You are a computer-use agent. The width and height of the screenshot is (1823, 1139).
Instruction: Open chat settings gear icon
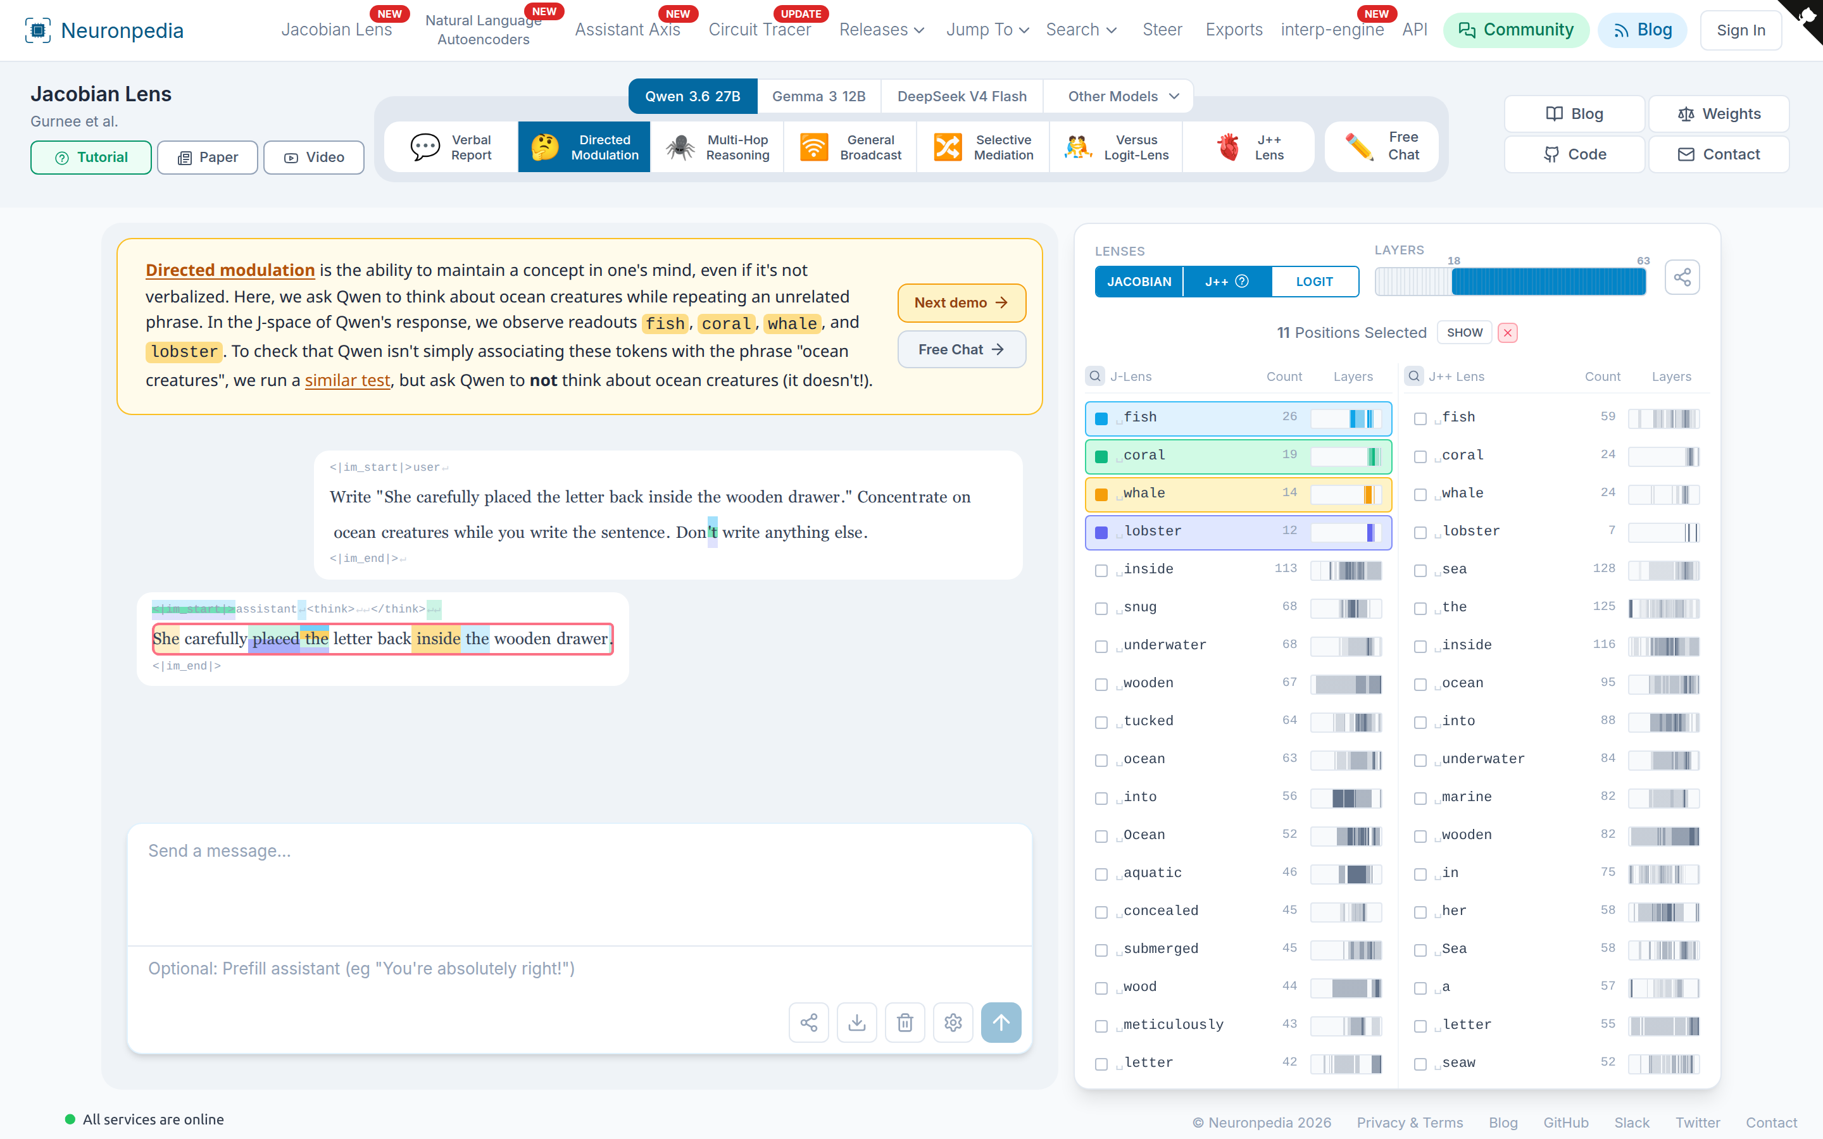953,1022
